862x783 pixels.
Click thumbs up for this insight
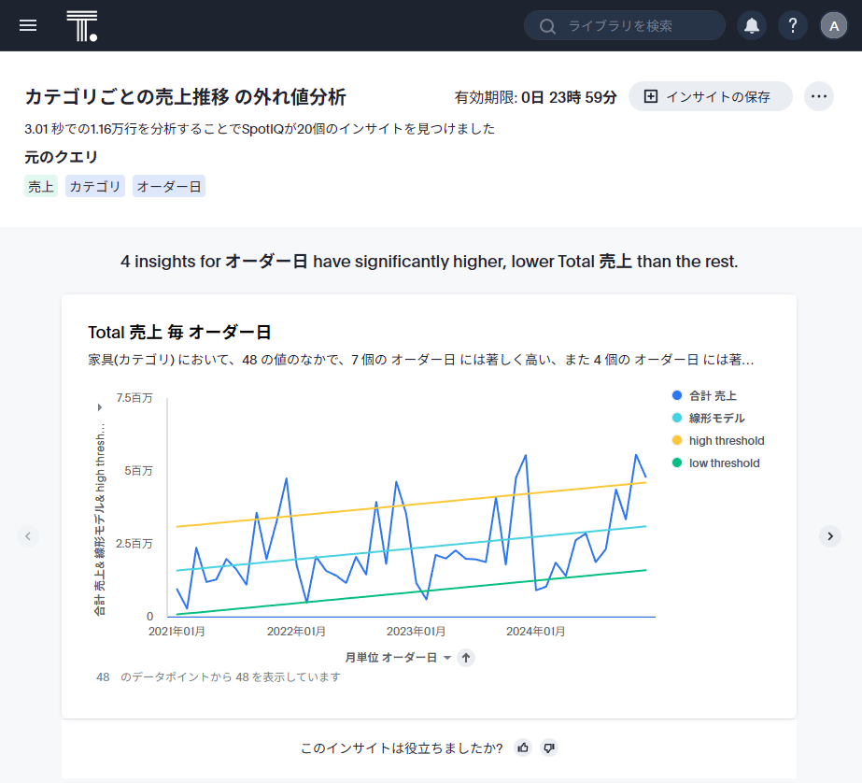(523, 747)
